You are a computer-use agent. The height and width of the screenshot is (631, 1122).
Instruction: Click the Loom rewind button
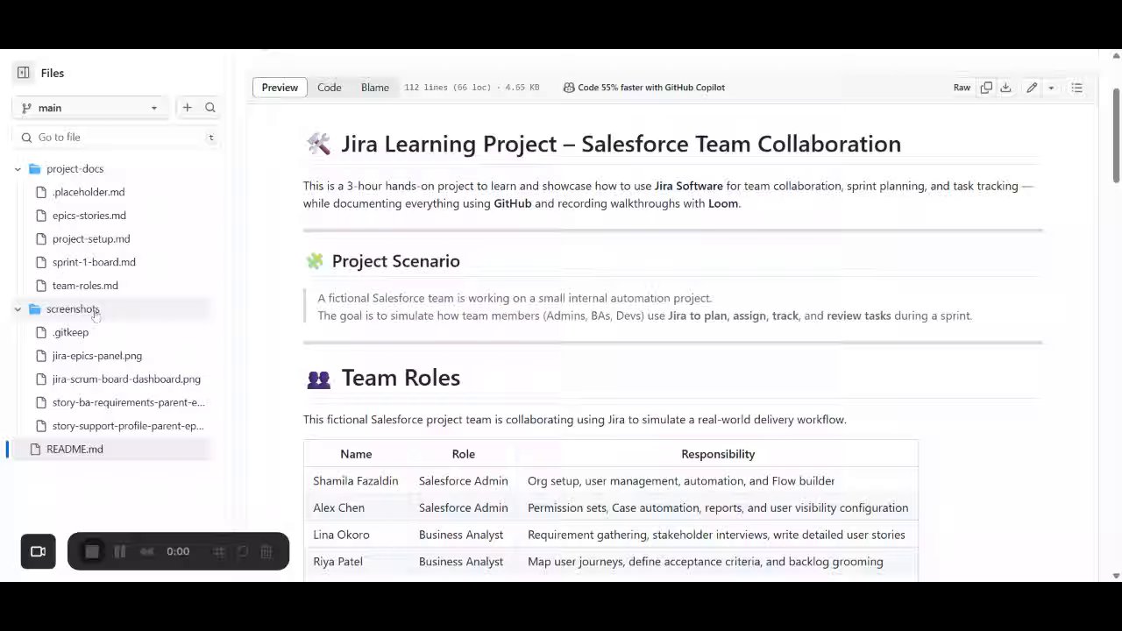coord(147,552)
